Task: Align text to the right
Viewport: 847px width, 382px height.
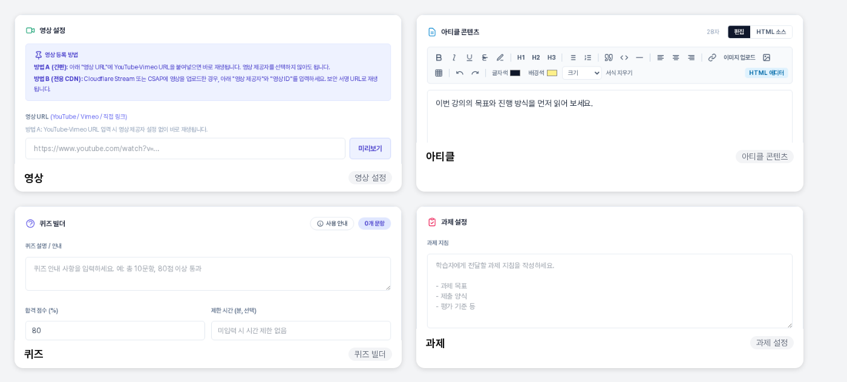Action: click(691, 57)
